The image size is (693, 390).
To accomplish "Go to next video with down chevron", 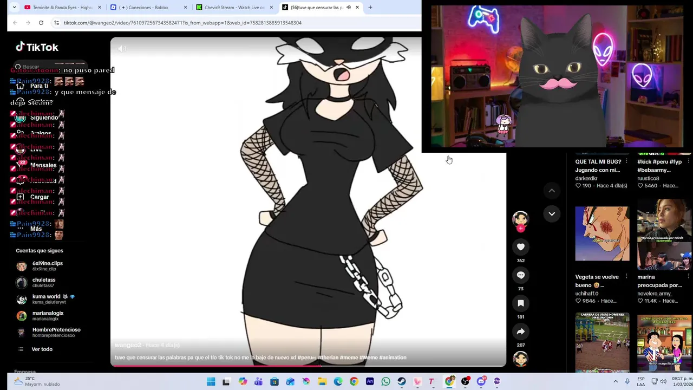I will coord(552,214).
